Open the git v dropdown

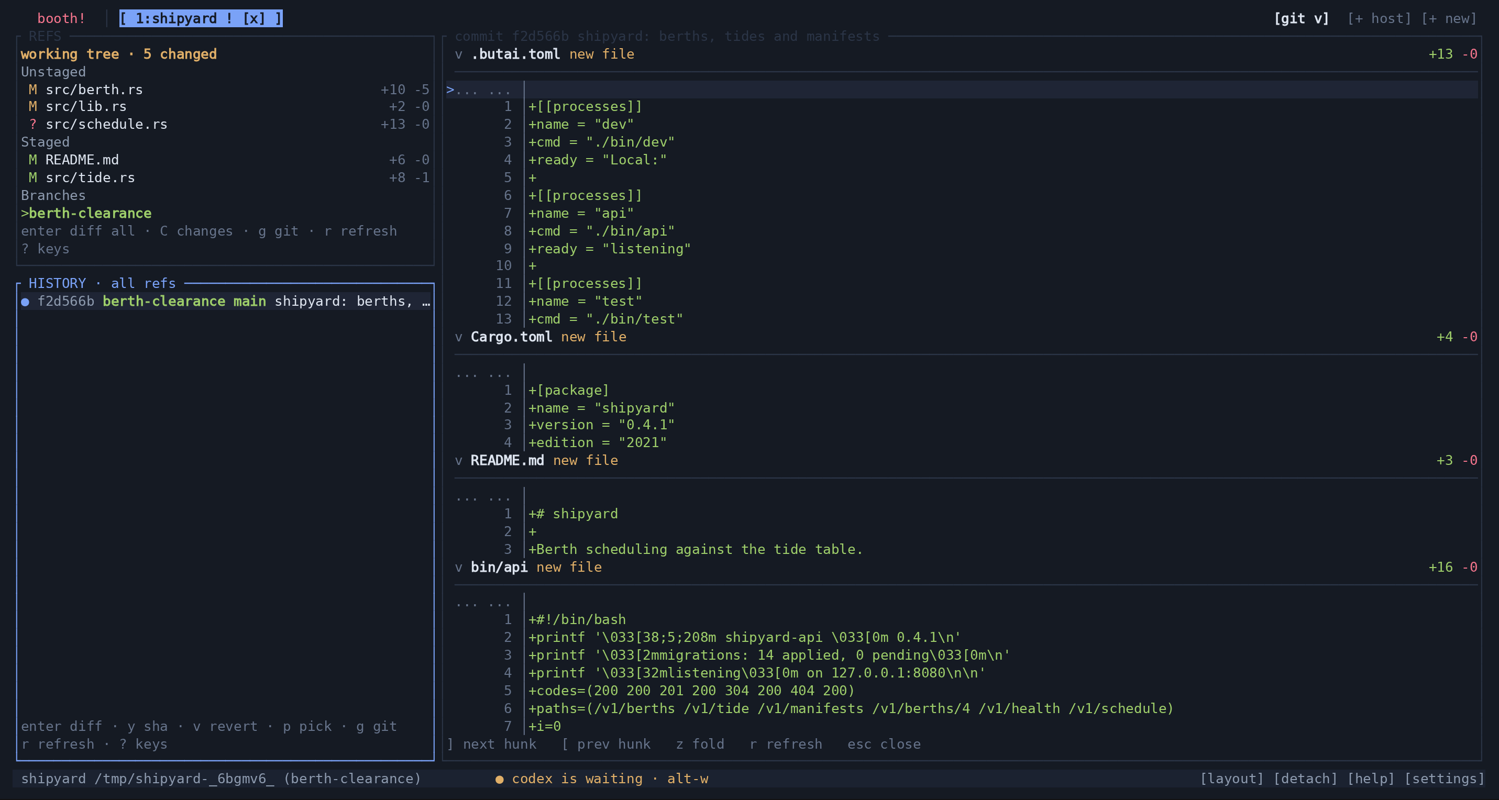pyautogui.click(x=1301, y=19)
